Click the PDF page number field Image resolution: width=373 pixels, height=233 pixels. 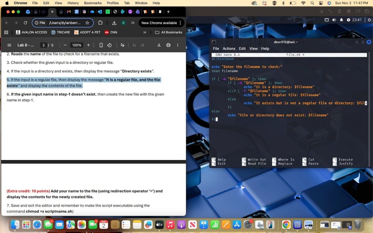43,45
